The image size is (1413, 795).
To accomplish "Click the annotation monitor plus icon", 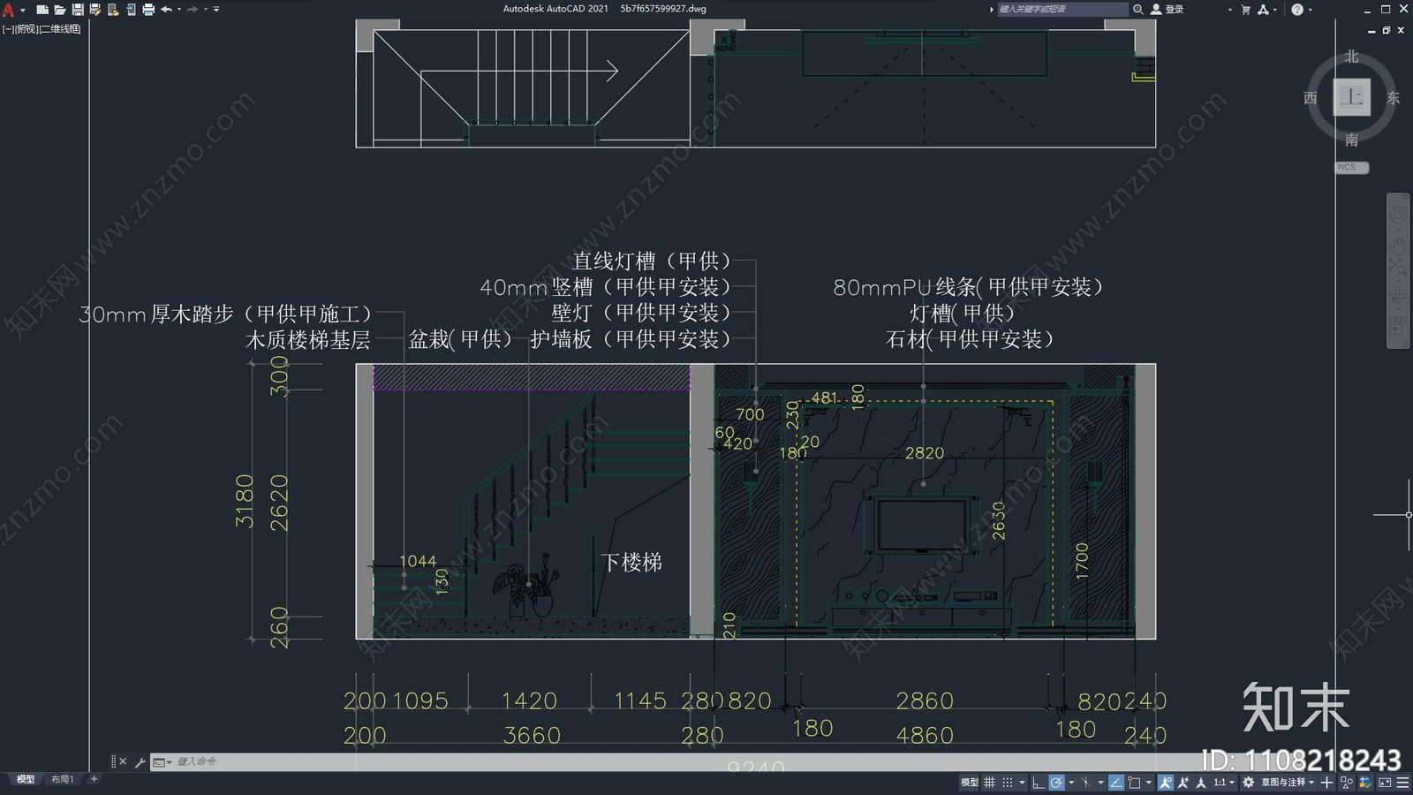I will tap(1326, 782).
